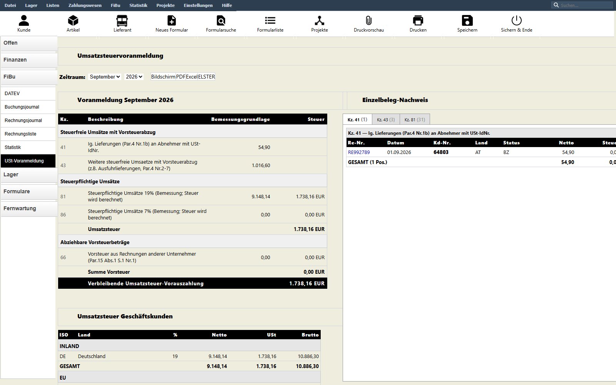
Task: Open the Projekte toolbar icon
Action: [320, 23]
